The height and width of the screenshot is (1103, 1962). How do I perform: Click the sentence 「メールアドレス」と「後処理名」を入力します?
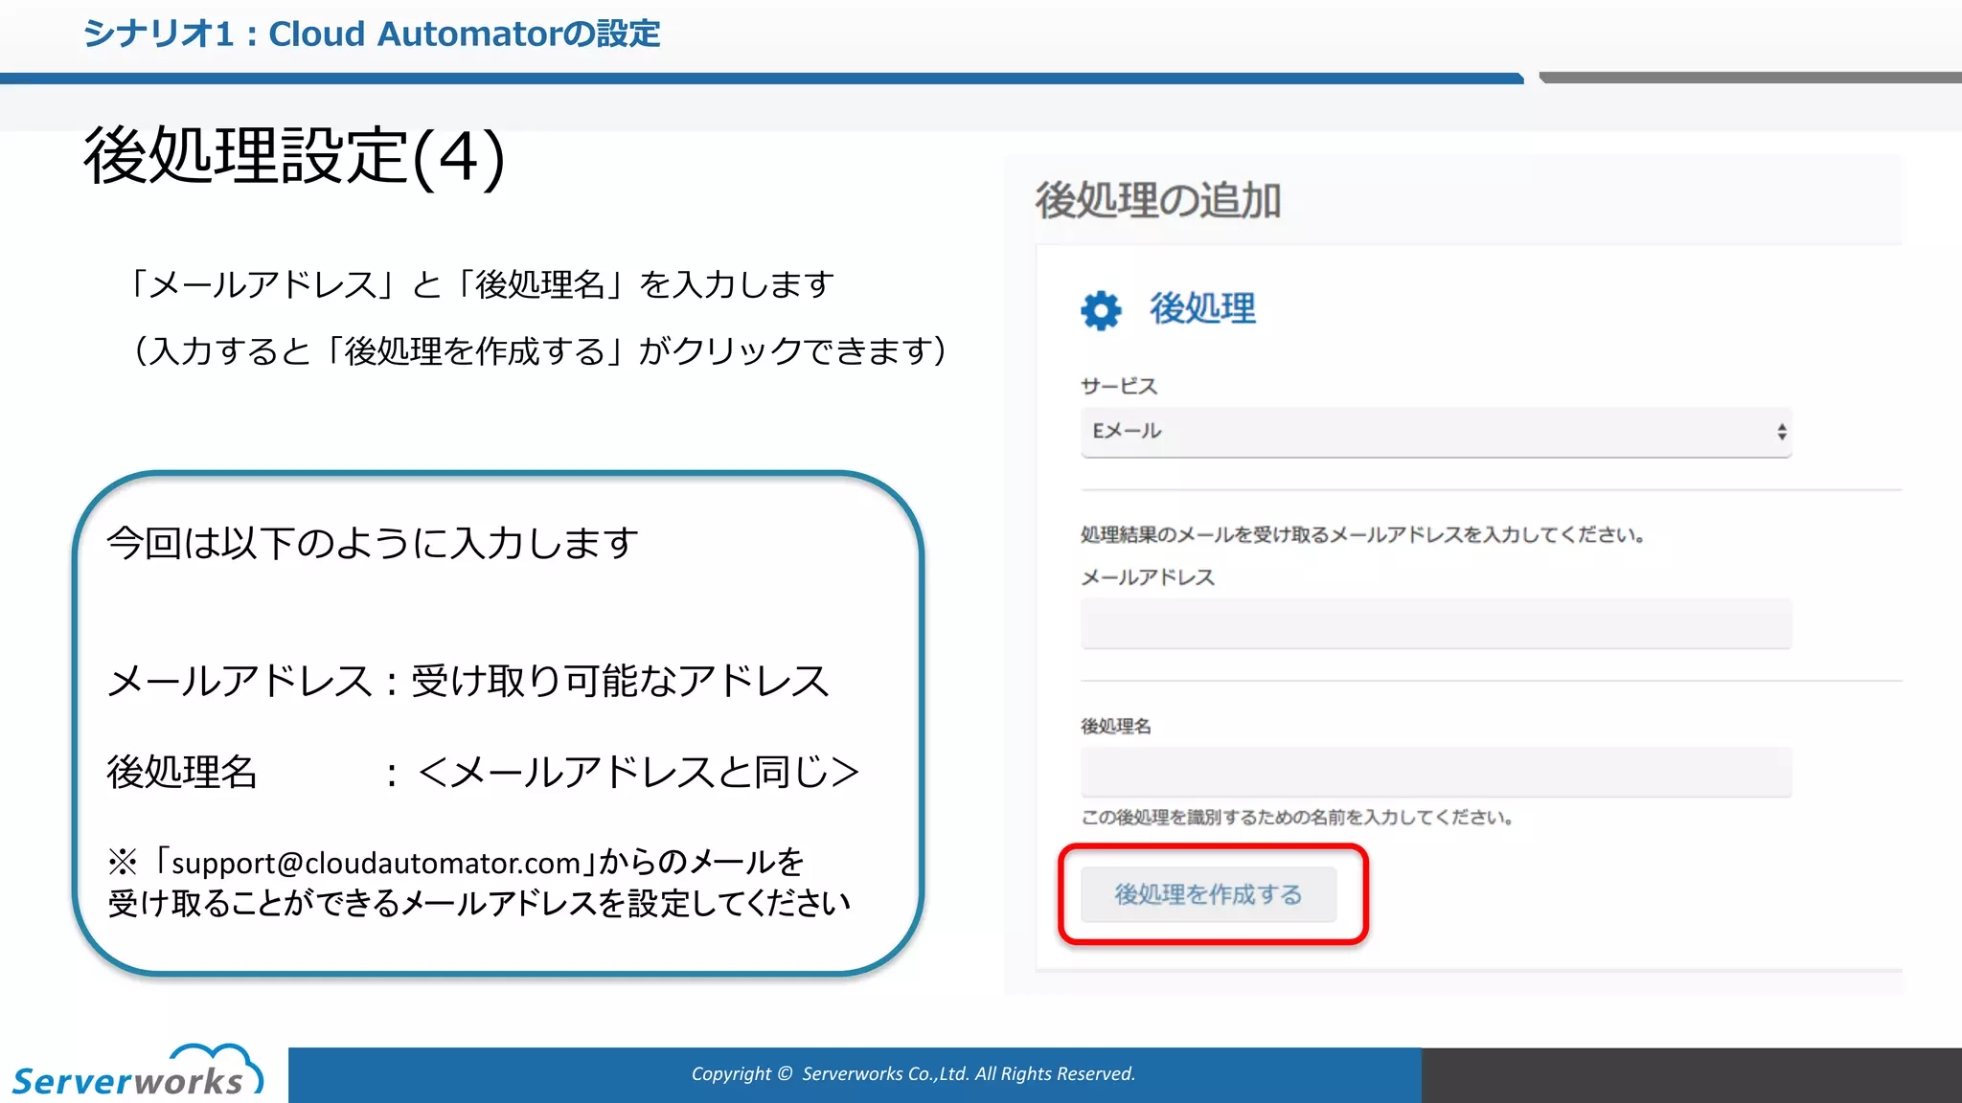[479, 284]
